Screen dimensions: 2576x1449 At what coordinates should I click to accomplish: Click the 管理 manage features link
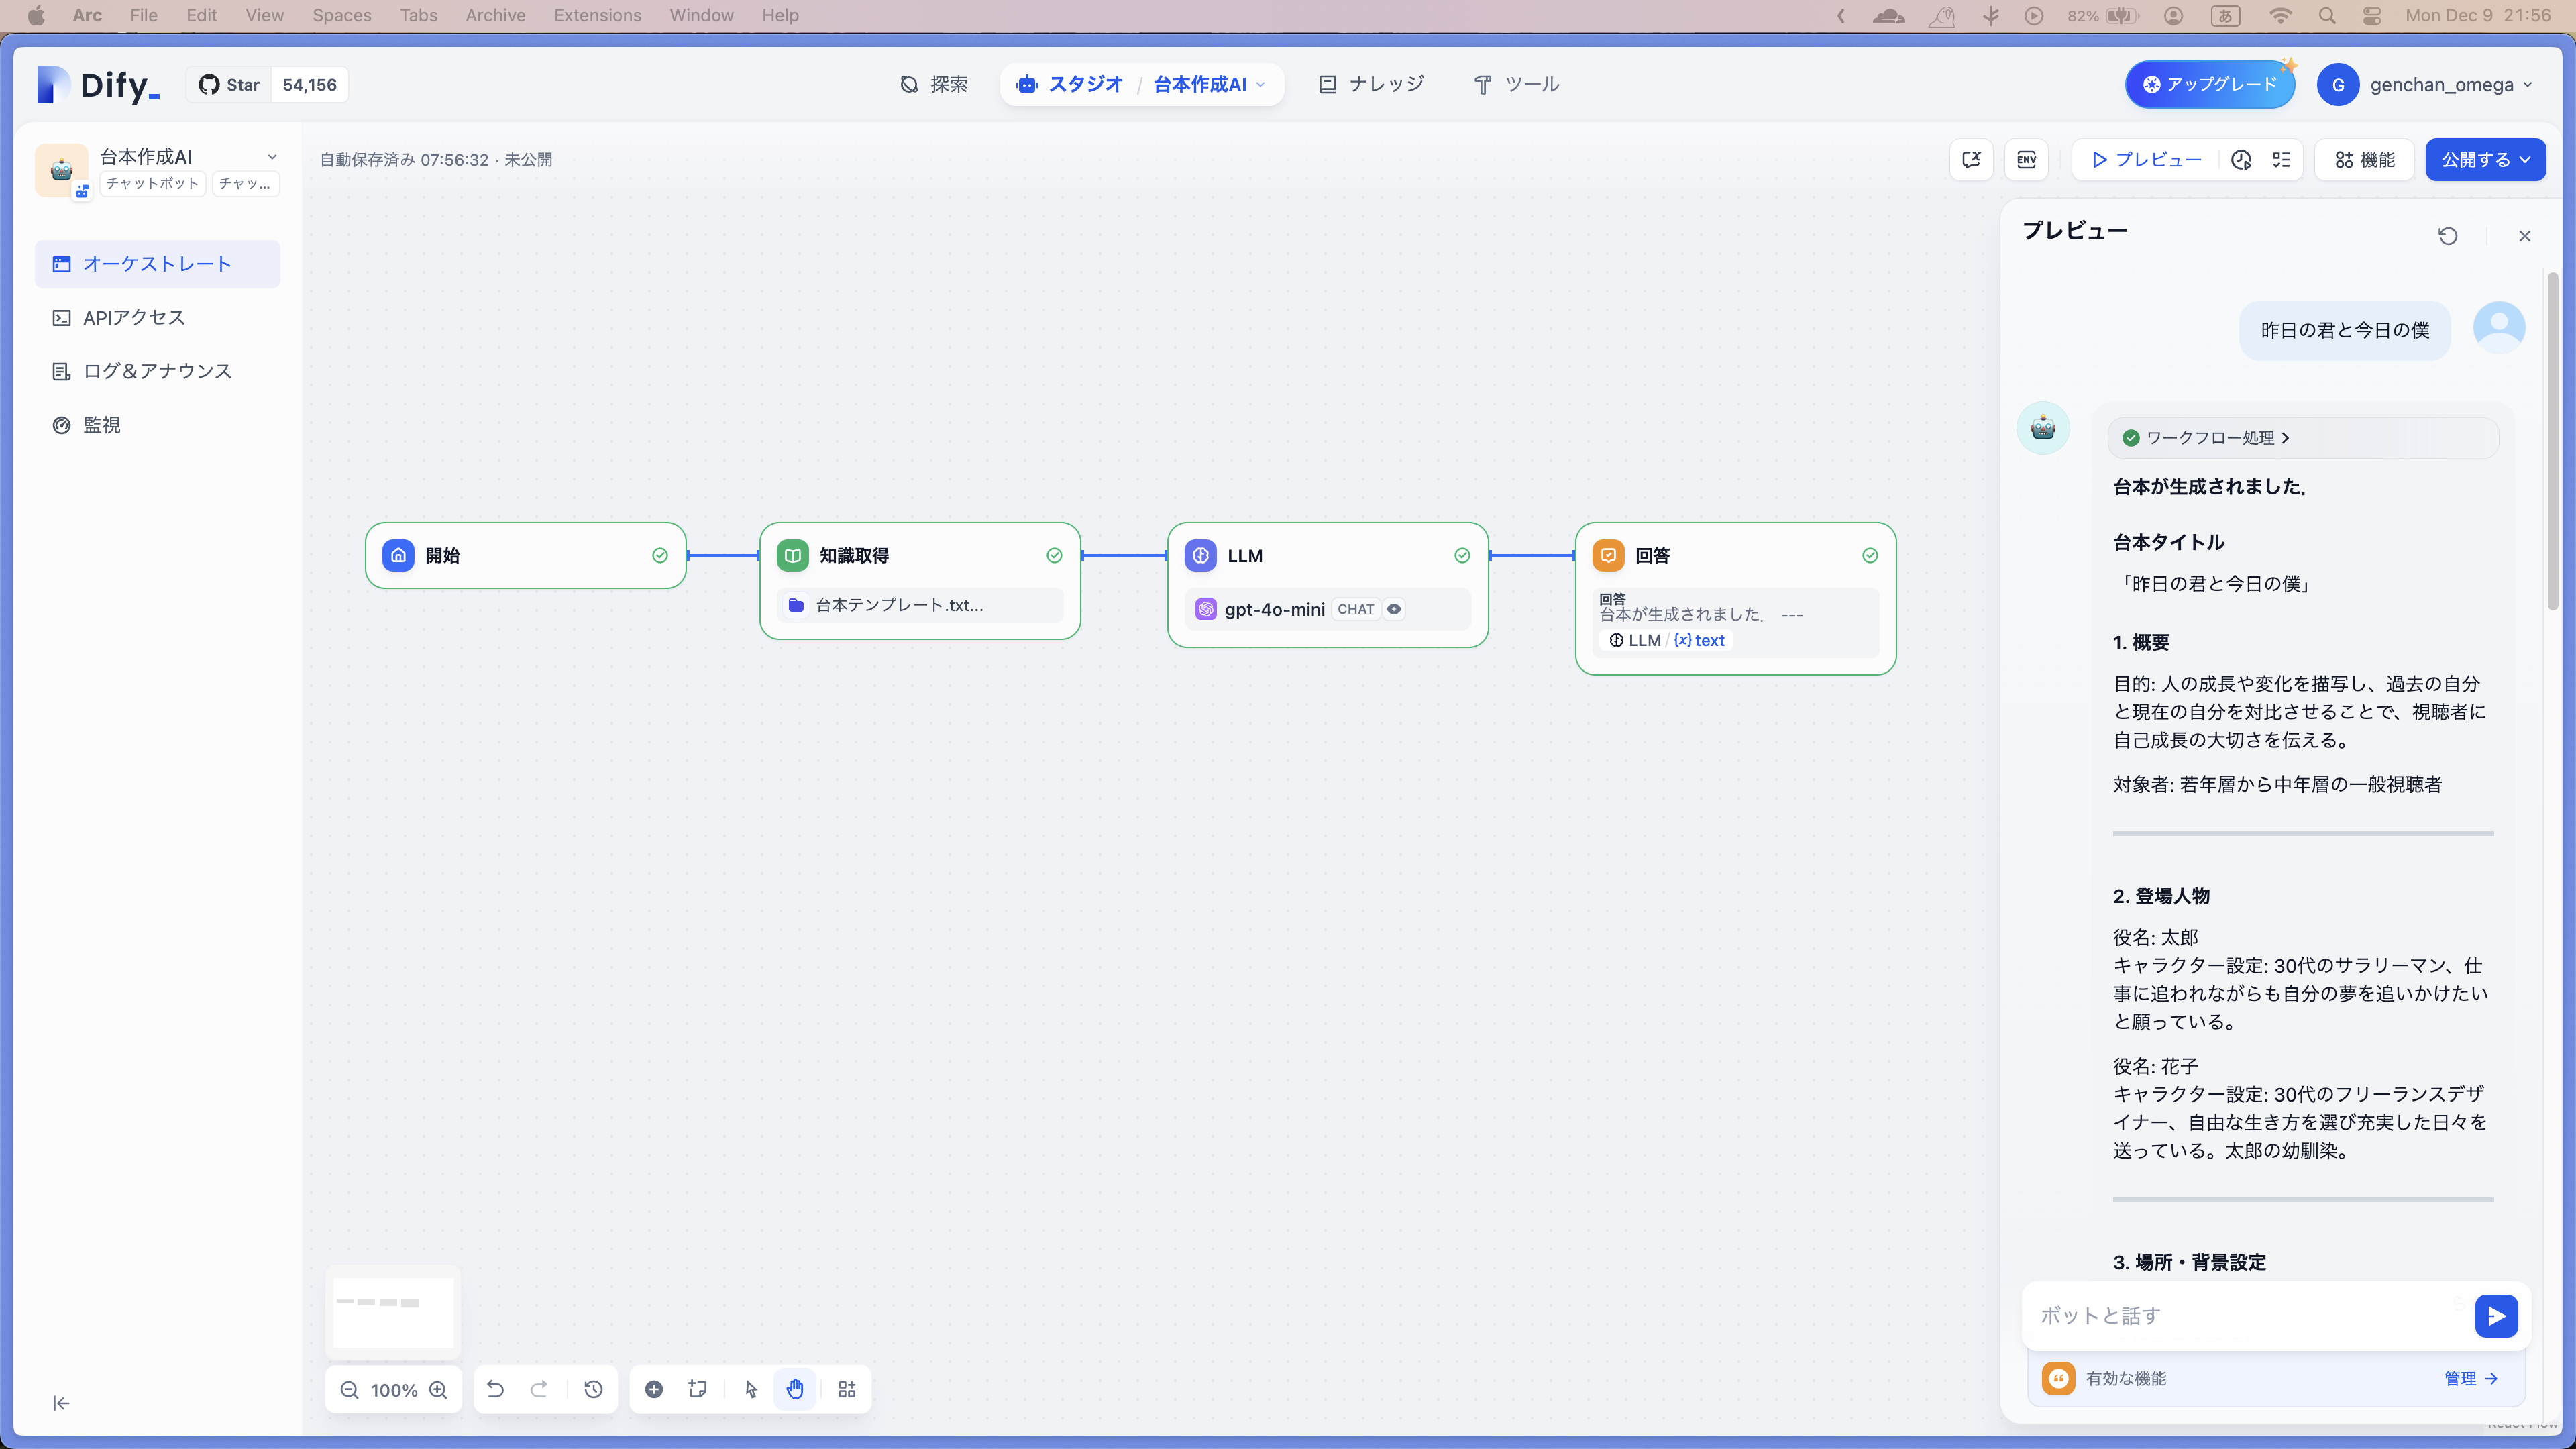(2470, 1378)
